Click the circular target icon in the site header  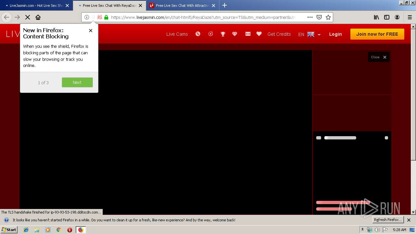(x=211, y=33)
